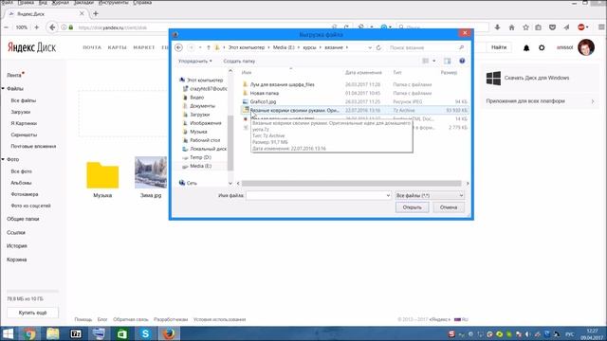Open the Все файлы type combo box
607x341 pixels.
tap(430, 196)
